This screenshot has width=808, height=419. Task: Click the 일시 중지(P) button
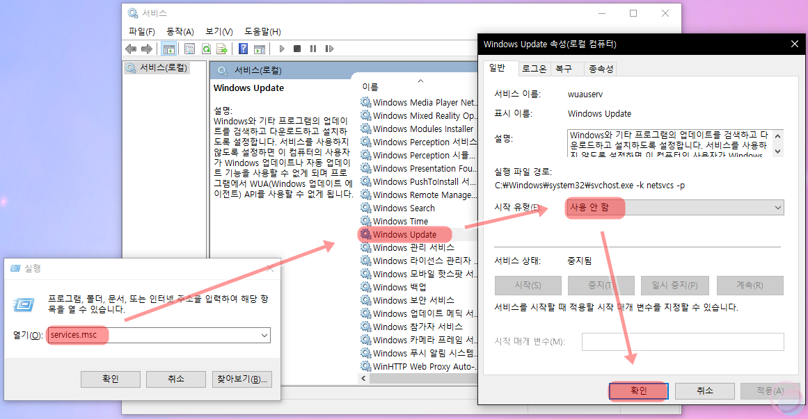[x=674, y=285]
